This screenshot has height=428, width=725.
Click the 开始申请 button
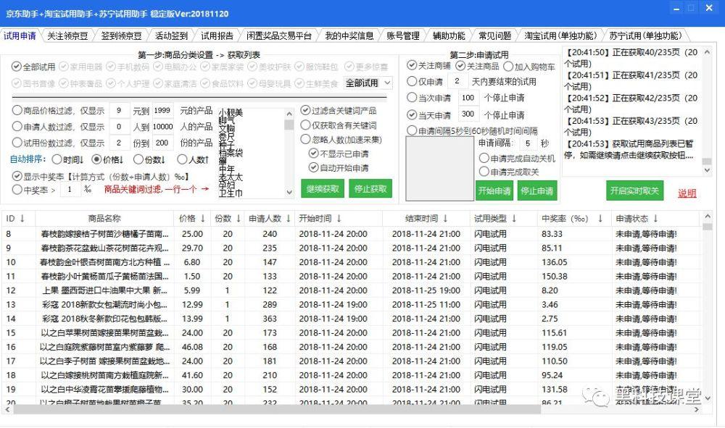[x=494, y=190]
